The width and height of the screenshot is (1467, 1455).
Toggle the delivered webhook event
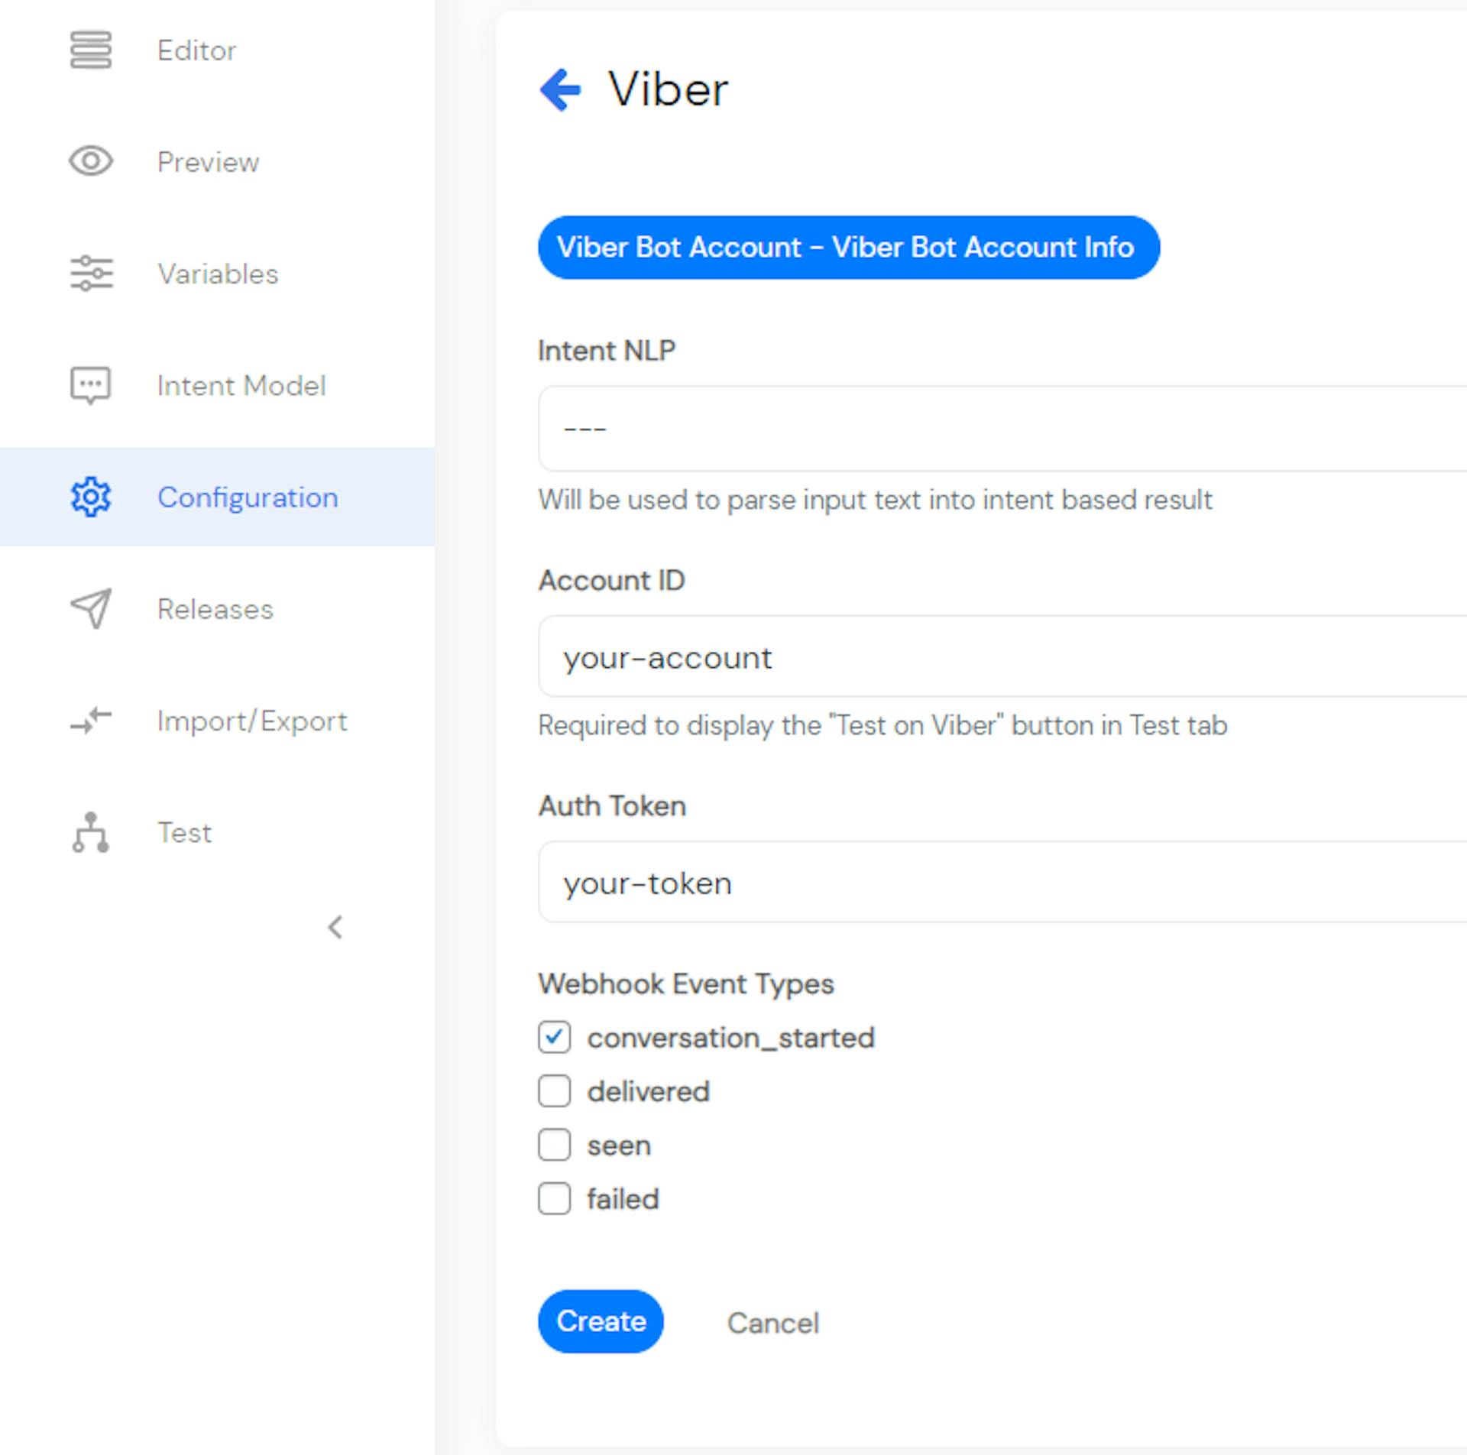point(555,1090)
